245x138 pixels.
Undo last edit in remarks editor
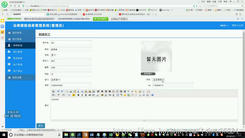coord(58,91)
